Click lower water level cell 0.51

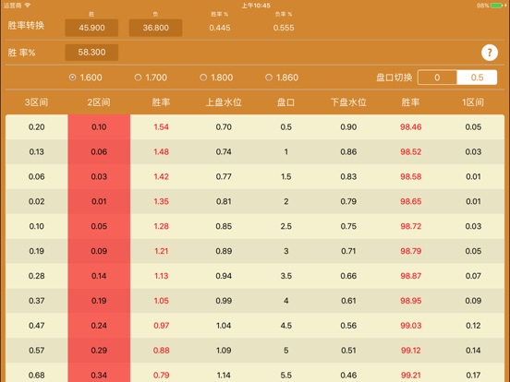348,351
